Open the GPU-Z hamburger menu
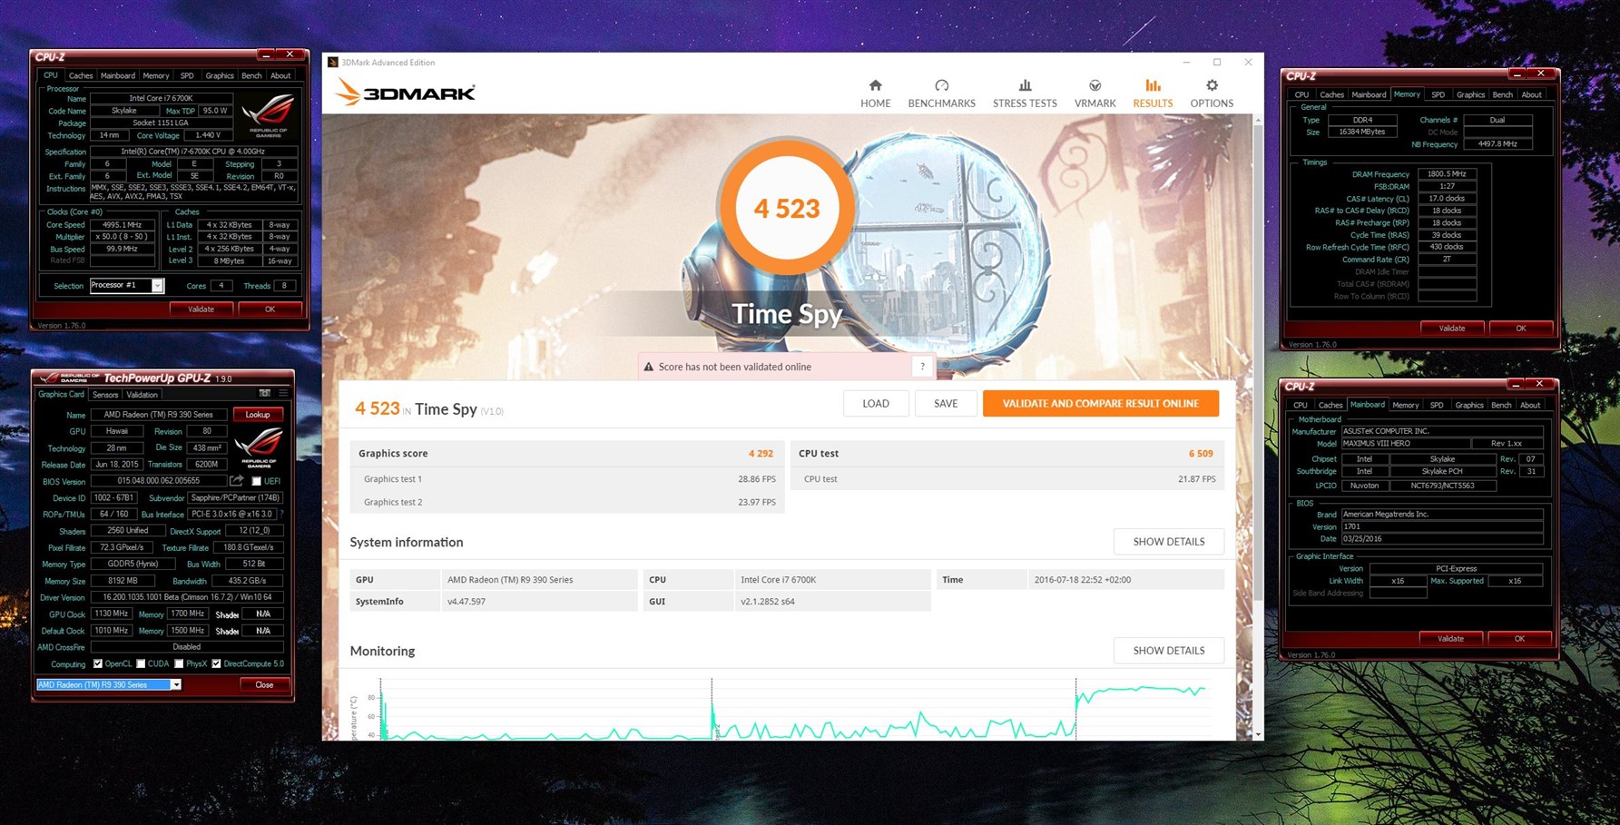The image size is (1620, 825). pyautogui.click(x=283, y=394)
